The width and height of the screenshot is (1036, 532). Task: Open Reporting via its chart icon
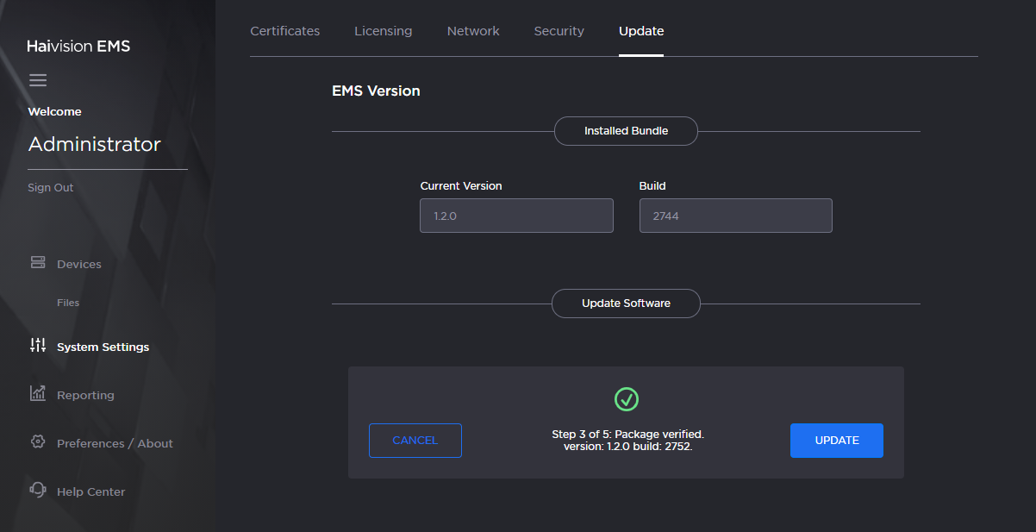tap(37, 394)
